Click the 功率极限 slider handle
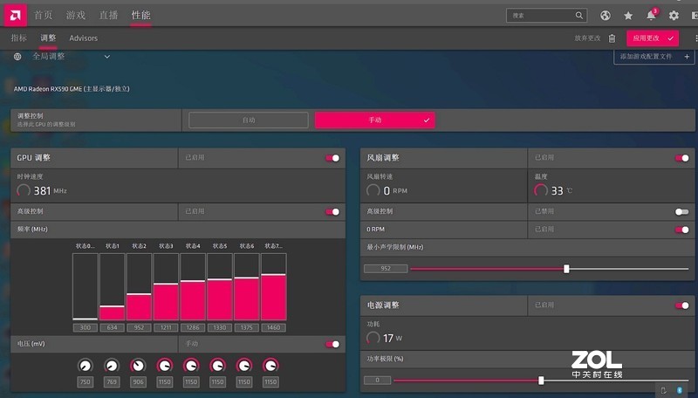The image size is (698, 398). (541, 381)
